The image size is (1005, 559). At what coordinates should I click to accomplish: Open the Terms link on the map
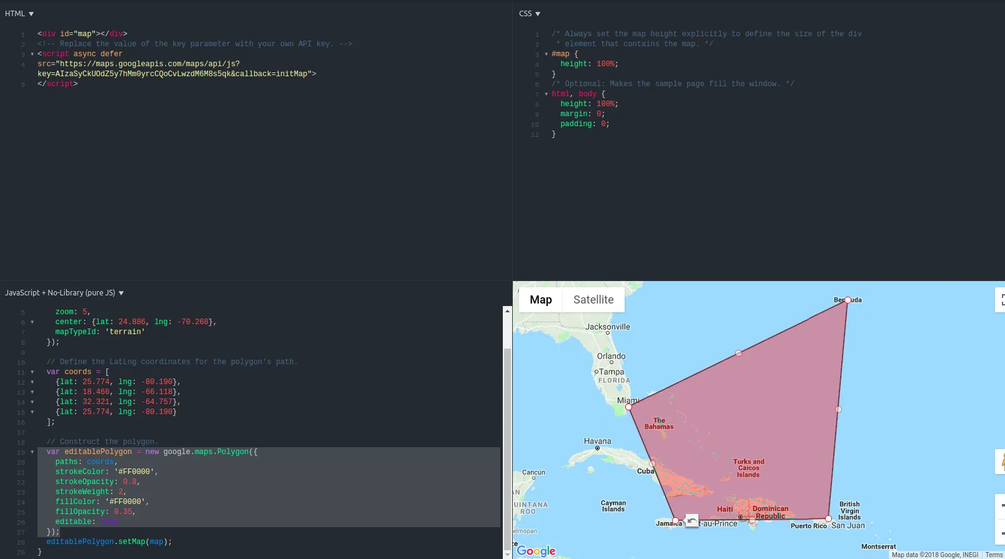pos(994,555)
